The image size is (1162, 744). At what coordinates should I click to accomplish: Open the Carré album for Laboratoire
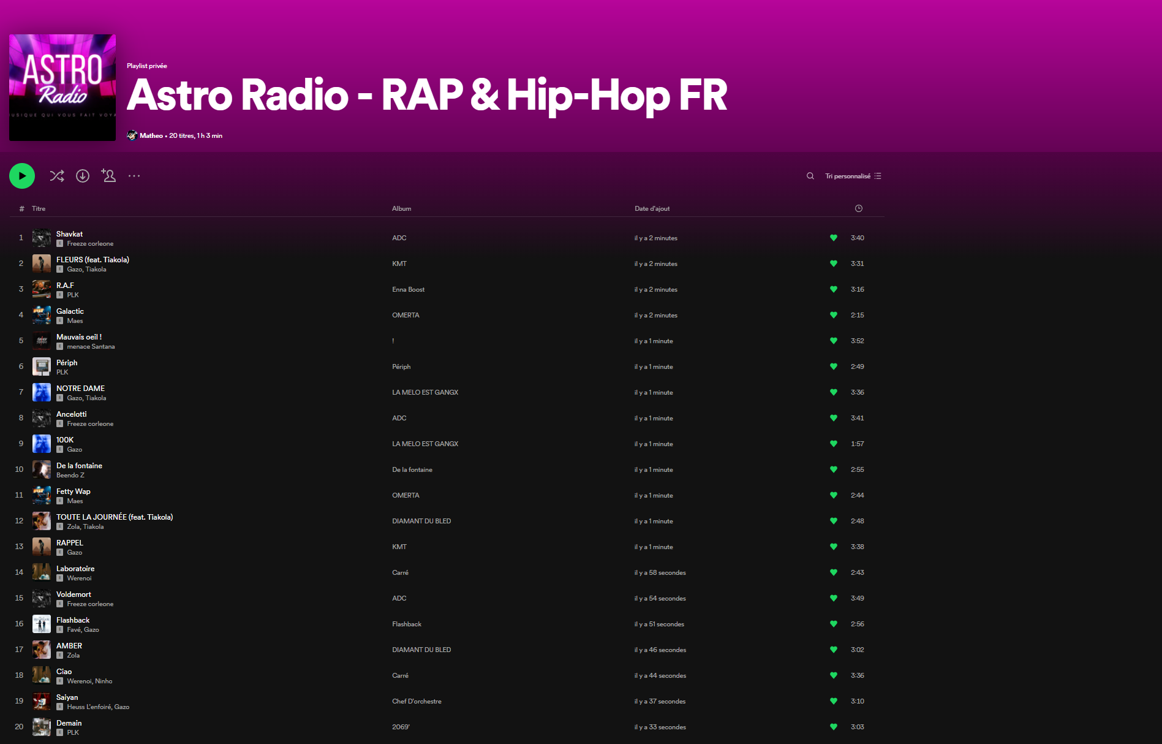[x=400, y=572]
